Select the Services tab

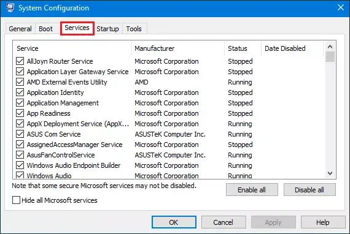[77, 28]
